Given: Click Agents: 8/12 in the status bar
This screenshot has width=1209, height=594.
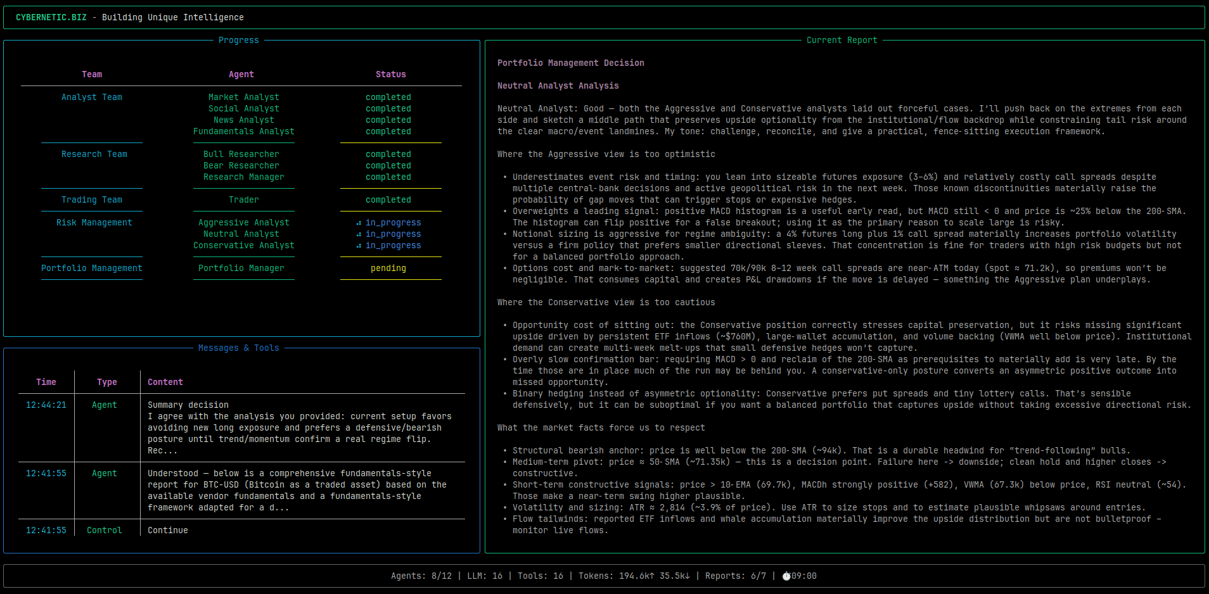Looking at the screenshot, I should click(x=421, y=576).
